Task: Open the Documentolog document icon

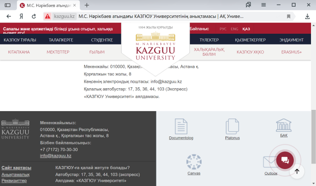Action: [181, 126]
